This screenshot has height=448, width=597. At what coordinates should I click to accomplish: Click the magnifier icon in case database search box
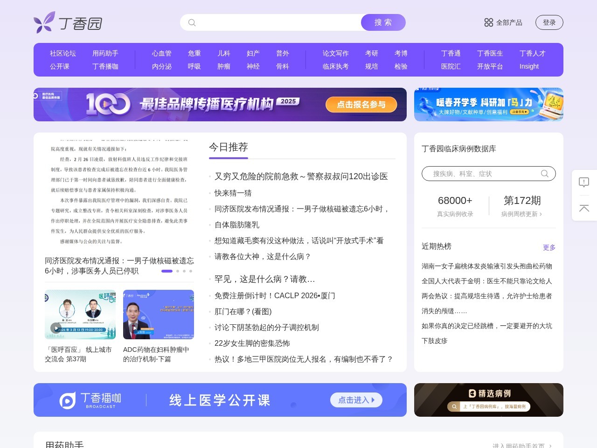coord(544,173)
